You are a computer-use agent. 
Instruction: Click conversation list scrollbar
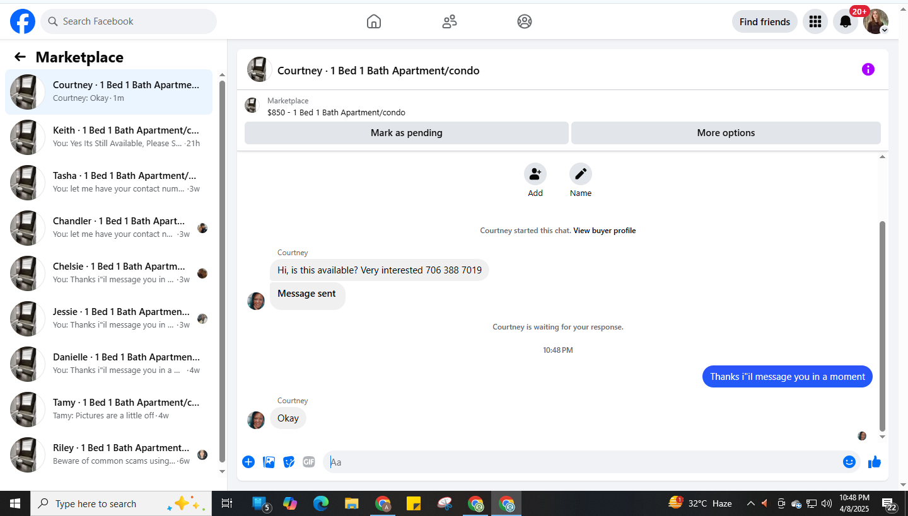(x=222, y=271)
